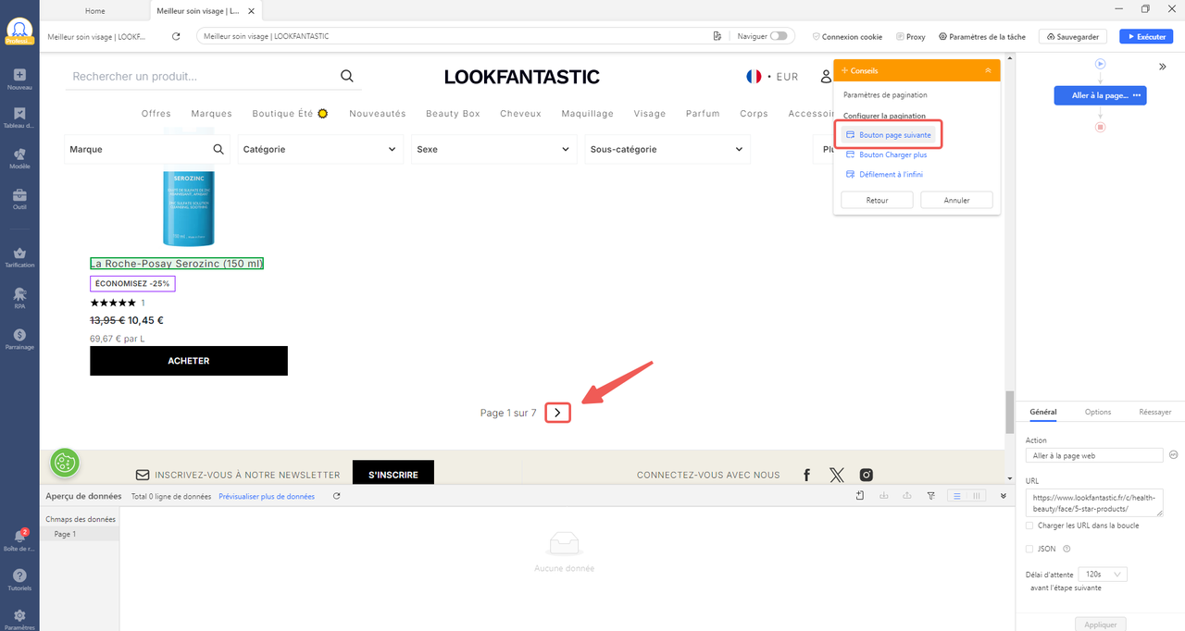Click the account person icon on the site

[x=826, y=77]
